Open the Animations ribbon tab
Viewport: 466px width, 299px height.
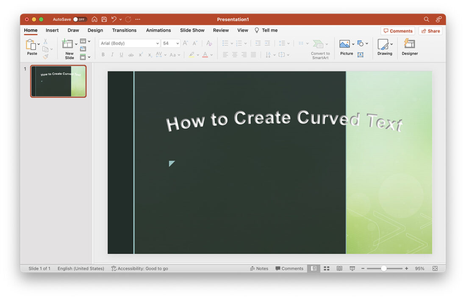[158, 30]
